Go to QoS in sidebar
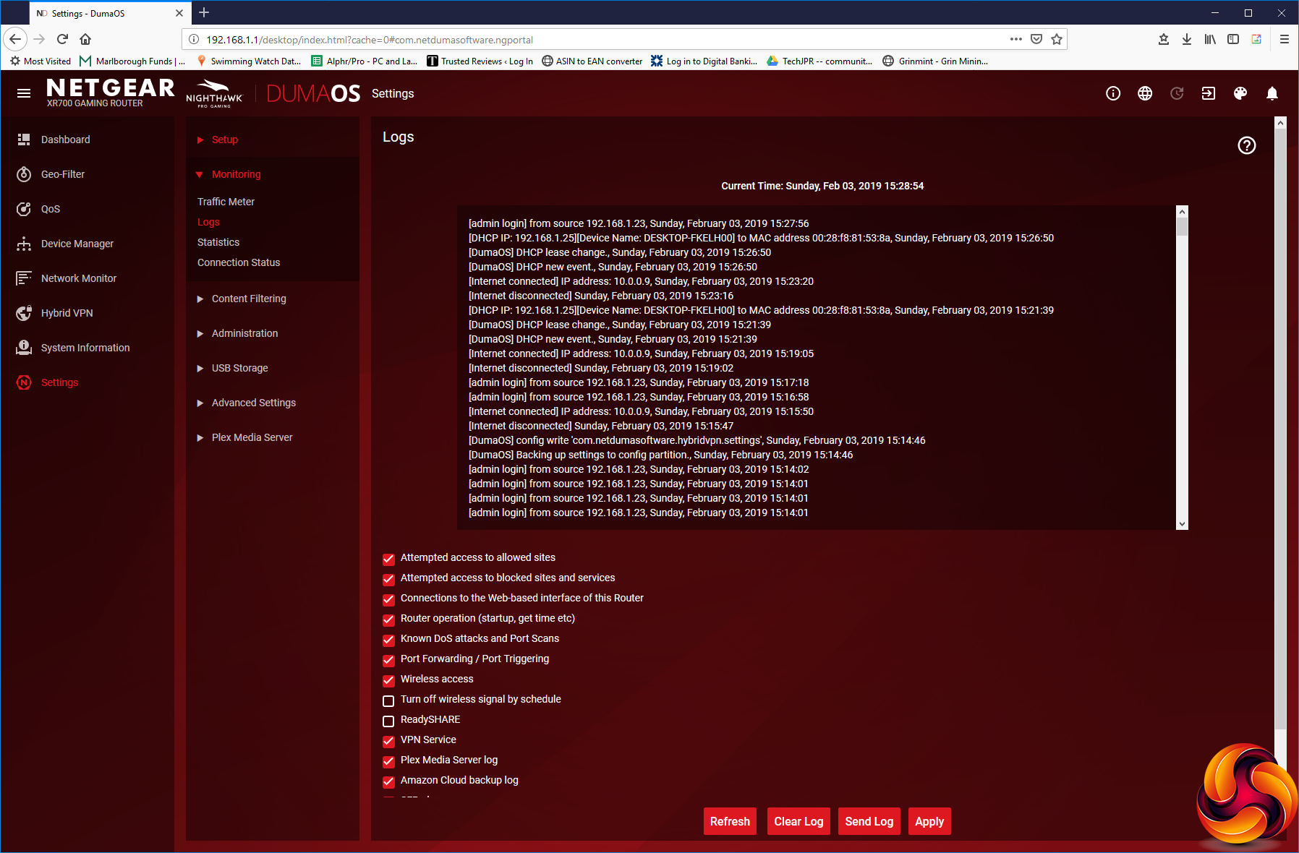The width and height of the screenshot is (1299, 853). [51, 209]
